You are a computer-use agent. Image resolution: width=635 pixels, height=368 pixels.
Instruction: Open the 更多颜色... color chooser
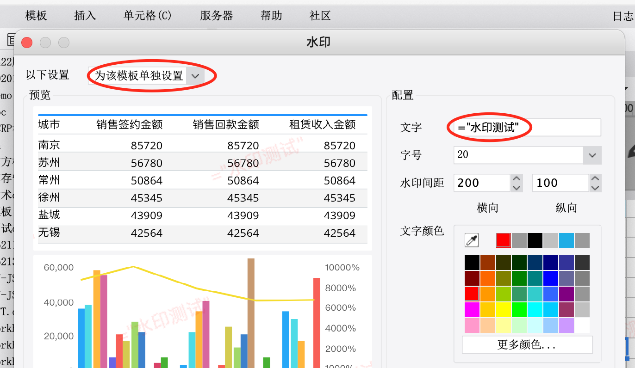click(527, 345)
